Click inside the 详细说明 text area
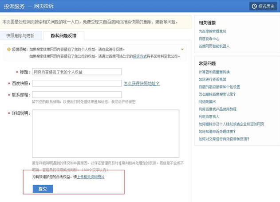The height and width of the screenshot is (202, 280). tap(106, 133)
